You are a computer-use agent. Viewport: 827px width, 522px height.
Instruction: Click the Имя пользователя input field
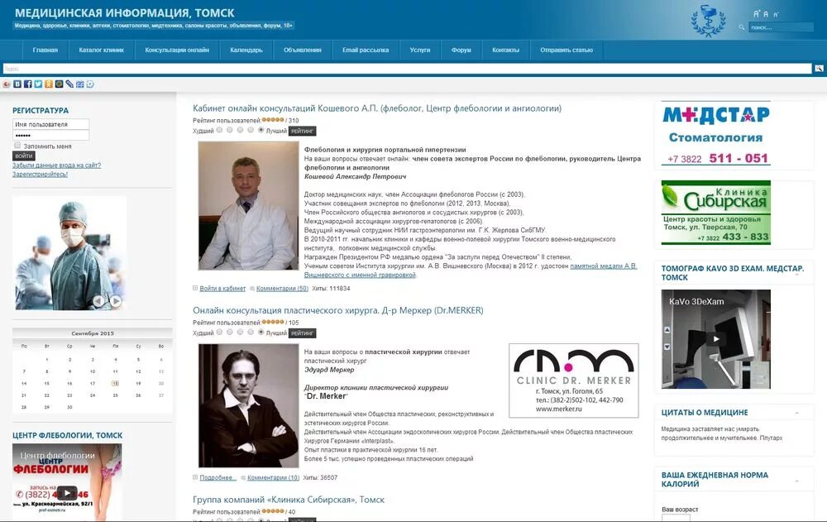[50, 124]
